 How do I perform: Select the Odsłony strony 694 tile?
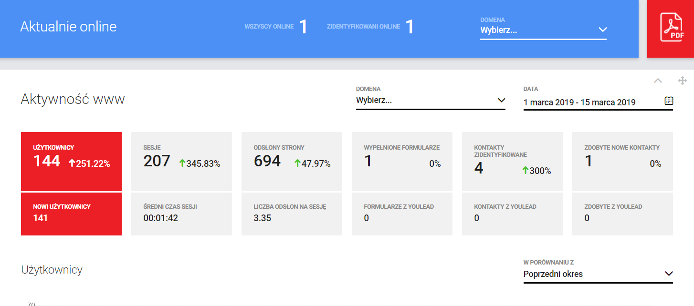pyautogui.click(x=292, y=162)
